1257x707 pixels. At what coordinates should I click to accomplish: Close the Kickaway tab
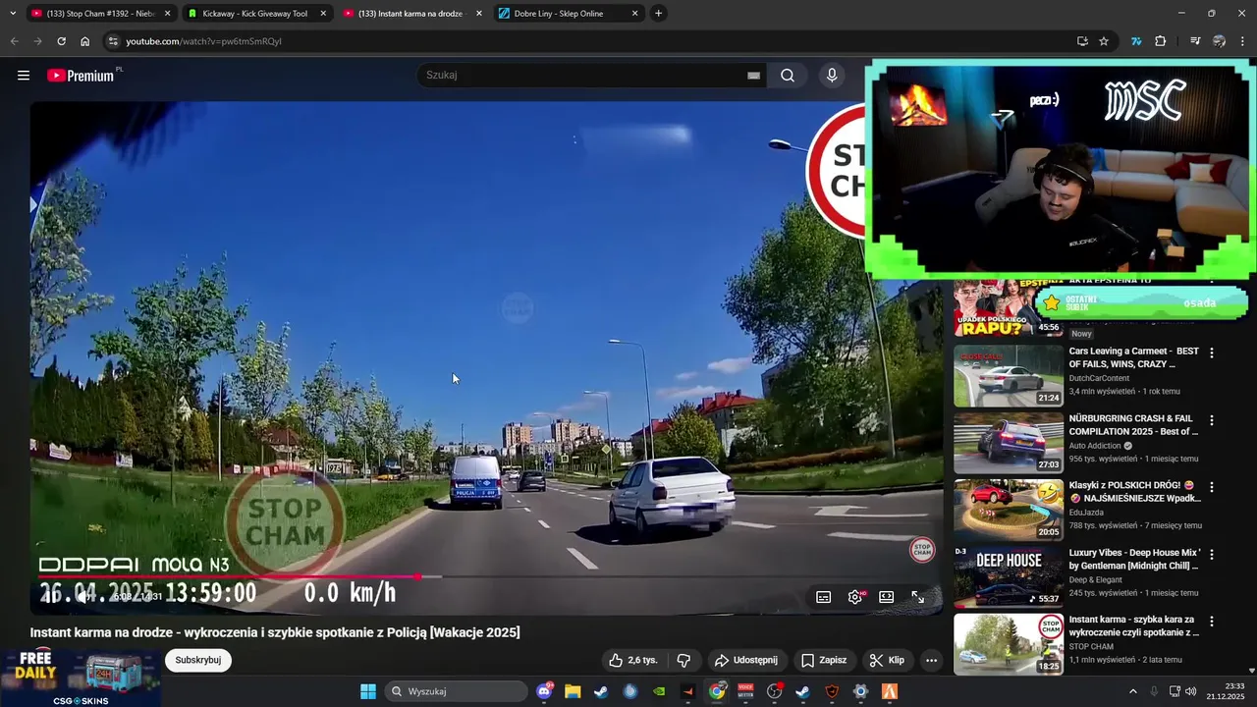[x=323, y=14]
